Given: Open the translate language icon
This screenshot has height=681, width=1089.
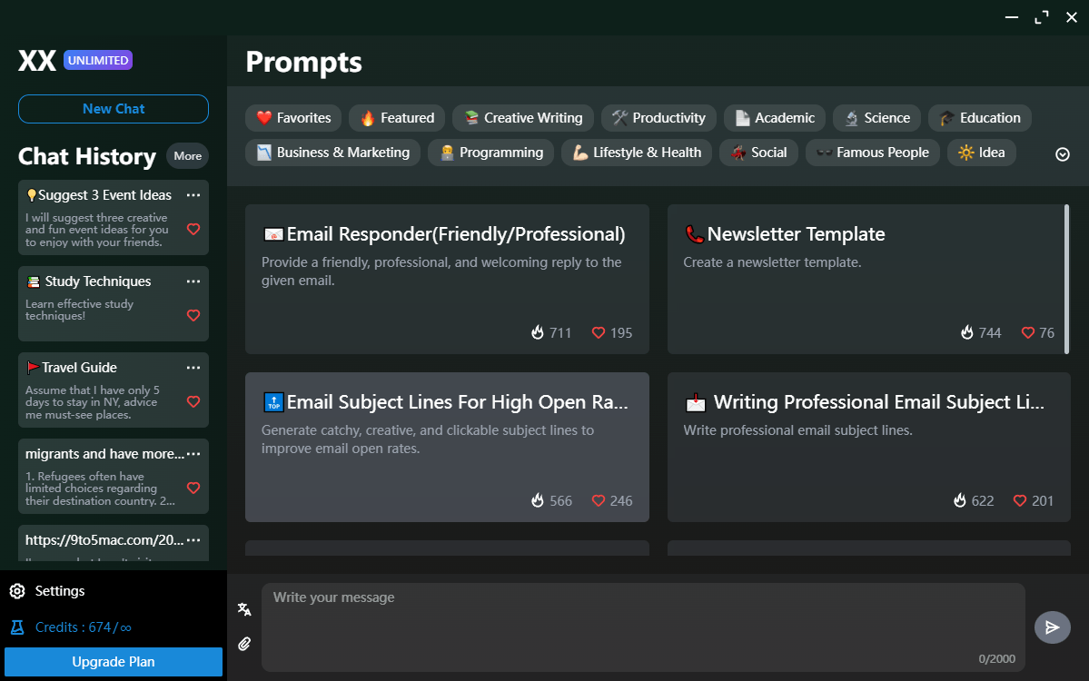Looking at the screenshot, I should point(244,609).
